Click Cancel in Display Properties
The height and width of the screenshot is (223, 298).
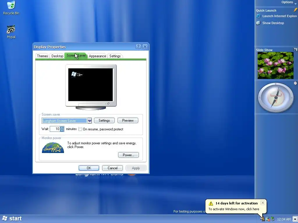[x=112, y=168]
